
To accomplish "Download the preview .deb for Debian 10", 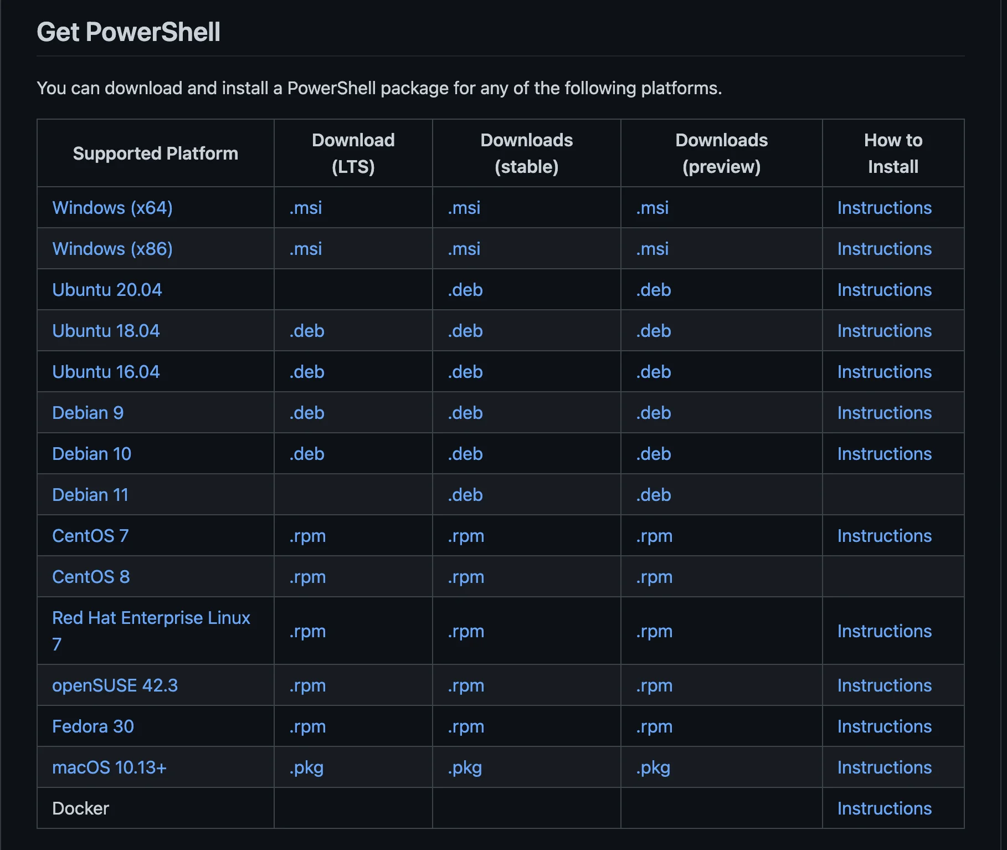I will tap(653, 454).
